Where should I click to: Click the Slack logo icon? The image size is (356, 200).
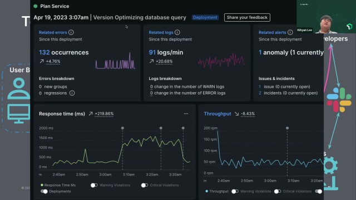pos(339,99)
